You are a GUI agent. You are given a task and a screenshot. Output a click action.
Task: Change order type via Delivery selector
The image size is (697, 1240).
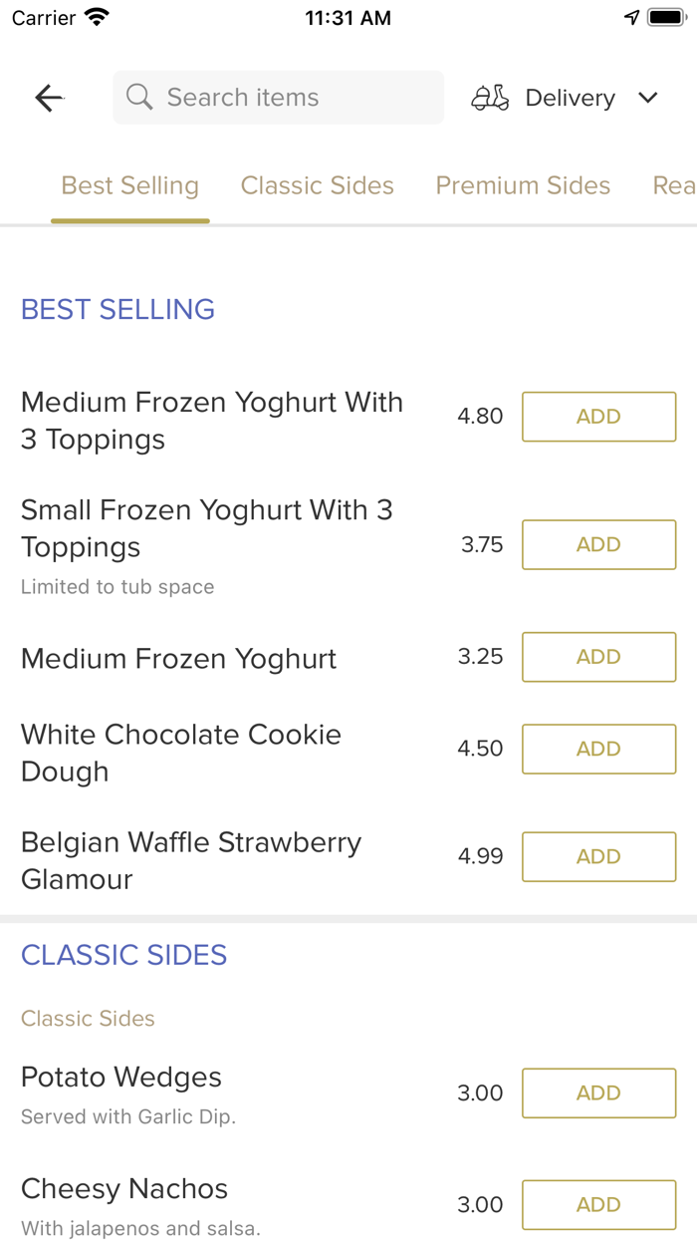pos(570,98)
